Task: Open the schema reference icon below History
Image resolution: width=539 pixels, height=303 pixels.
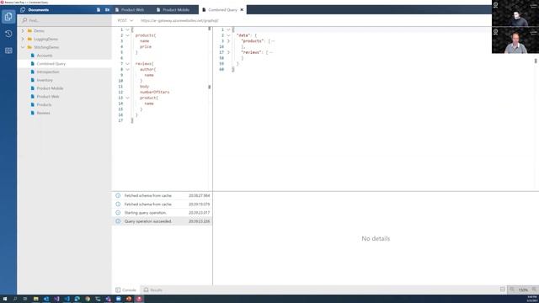Action: pyautogui.click(x=8, y=50)
